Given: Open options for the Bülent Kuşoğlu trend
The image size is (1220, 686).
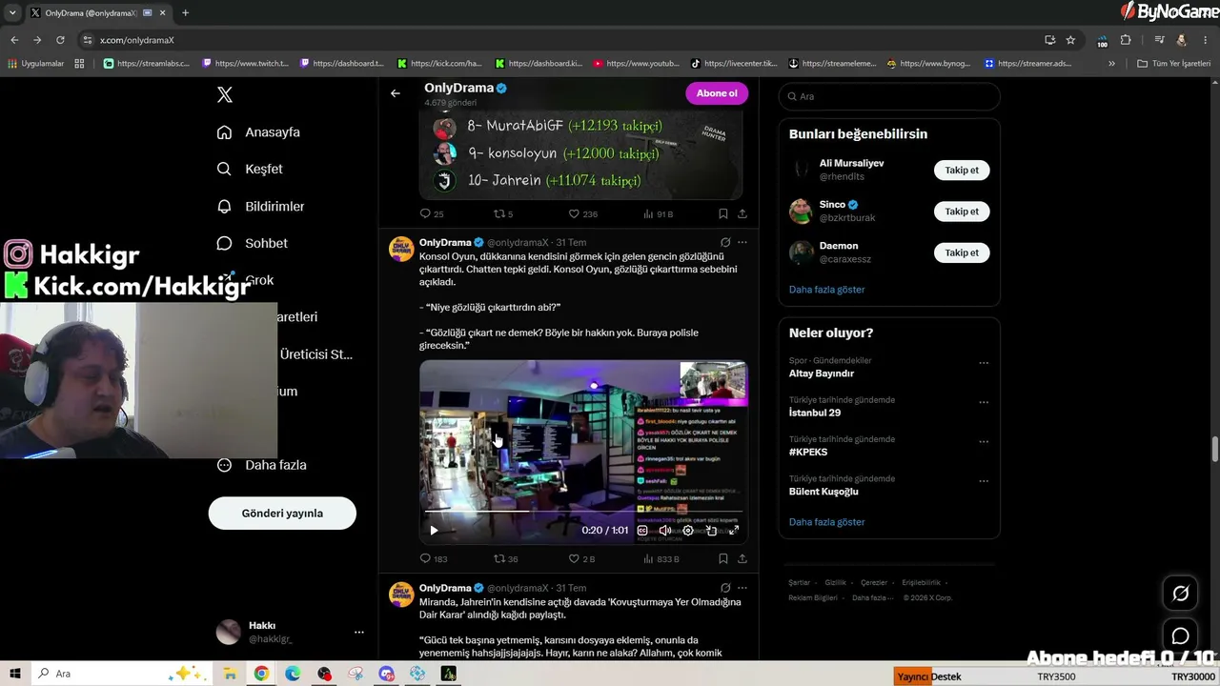Looking at the screenshot, I should tap(984, 481).
